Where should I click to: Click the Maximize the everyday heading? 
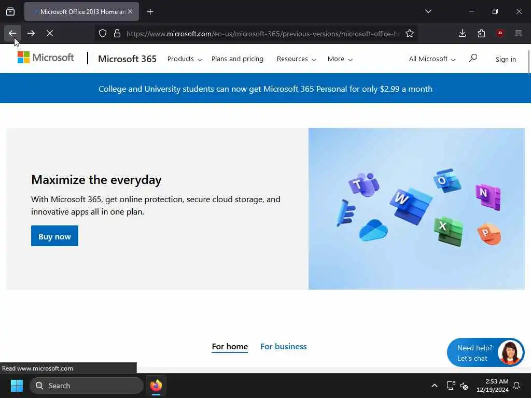[x=96, y=180]
